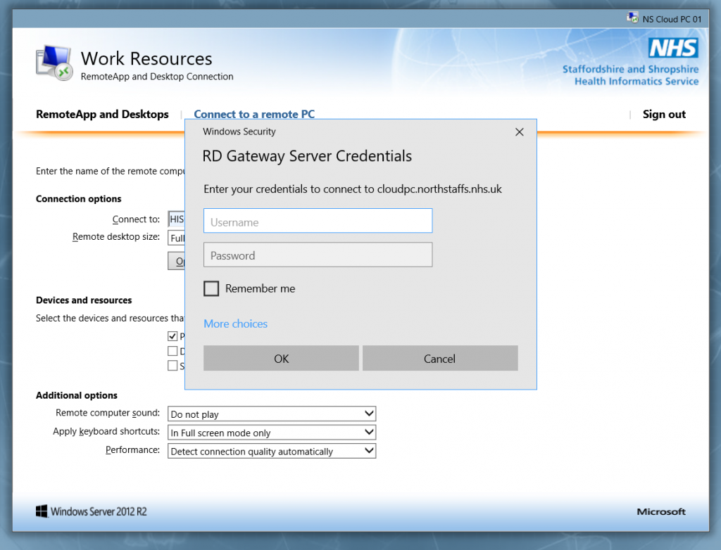This screenshot has height=550, width=721.
Task: Sign out of Work Resources
Action: (x=663, y=114)
